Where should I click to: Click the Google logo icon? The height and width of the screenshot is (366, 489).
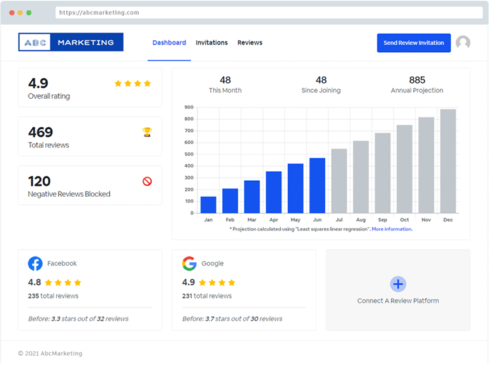[x=189, y=264]
